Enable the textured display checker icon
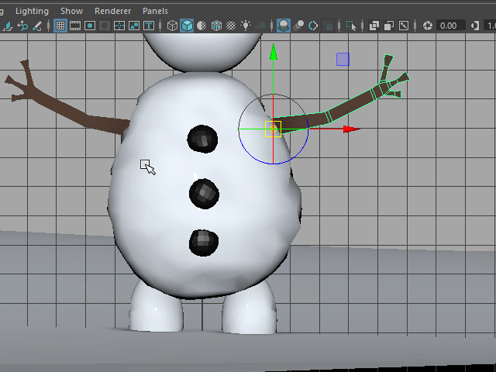The width and height of the screenshot is (496, 372). coord(231,26)
